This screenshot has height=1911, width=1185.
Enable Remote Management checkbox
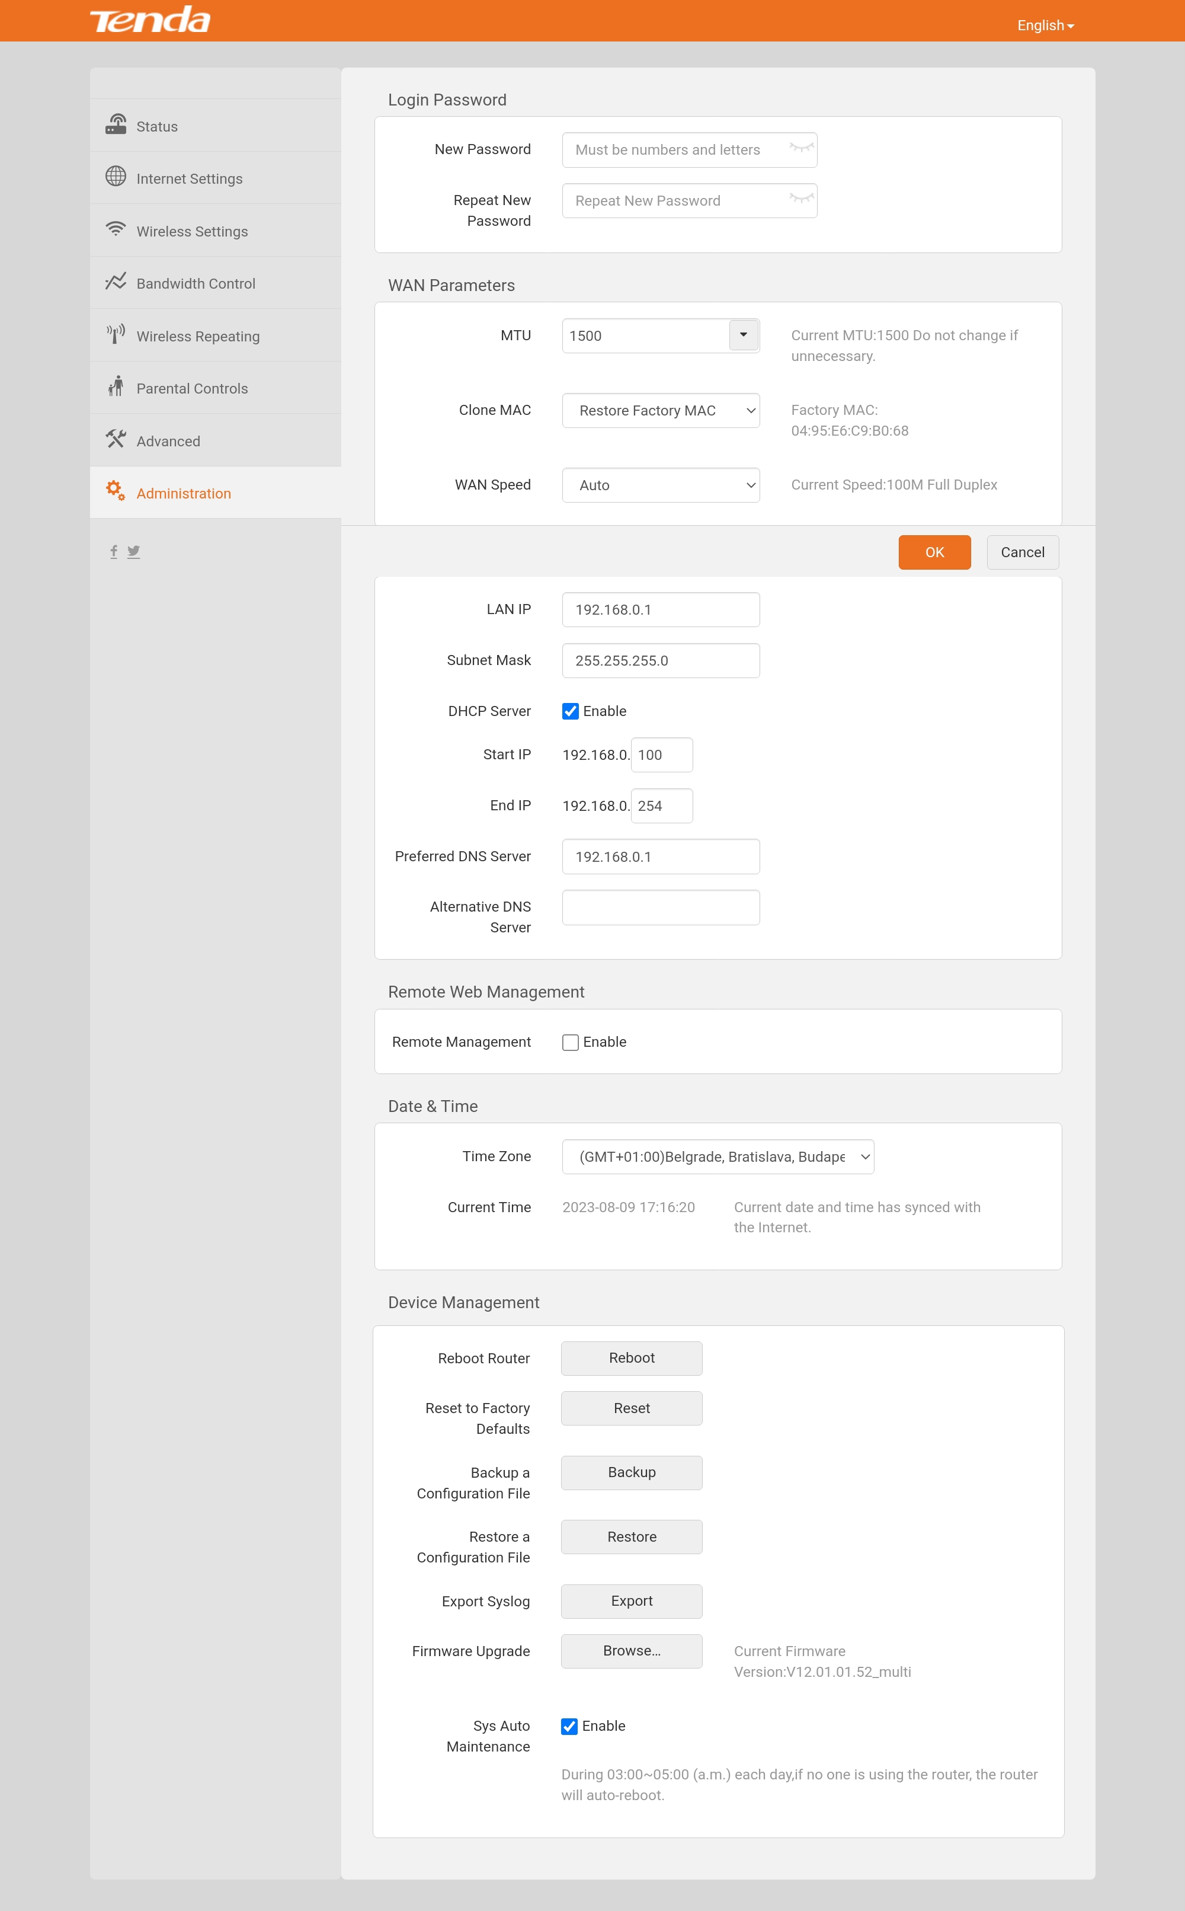(x=571, y=1041)
